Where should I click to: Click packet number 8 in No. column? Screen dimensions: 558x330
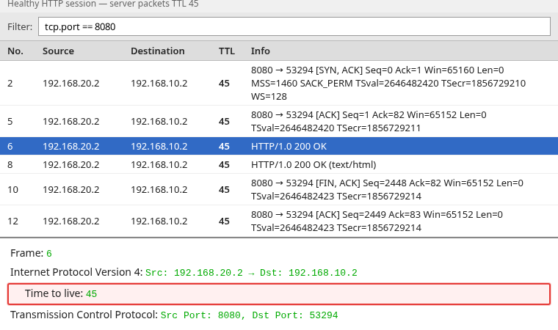coord(10,165)
